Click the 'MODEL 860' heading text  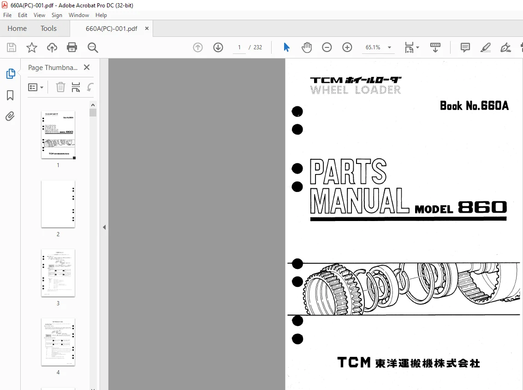[461, 208]
